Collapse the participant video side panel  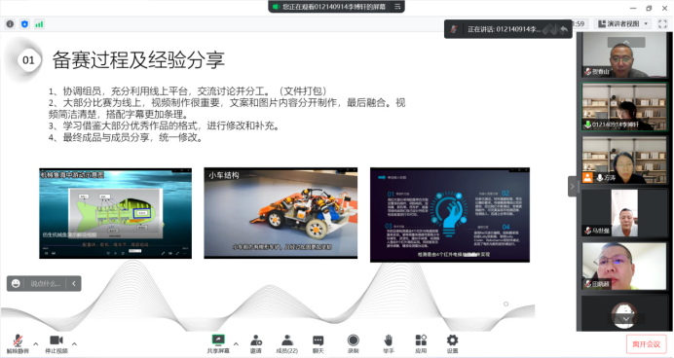coord(572,187)
